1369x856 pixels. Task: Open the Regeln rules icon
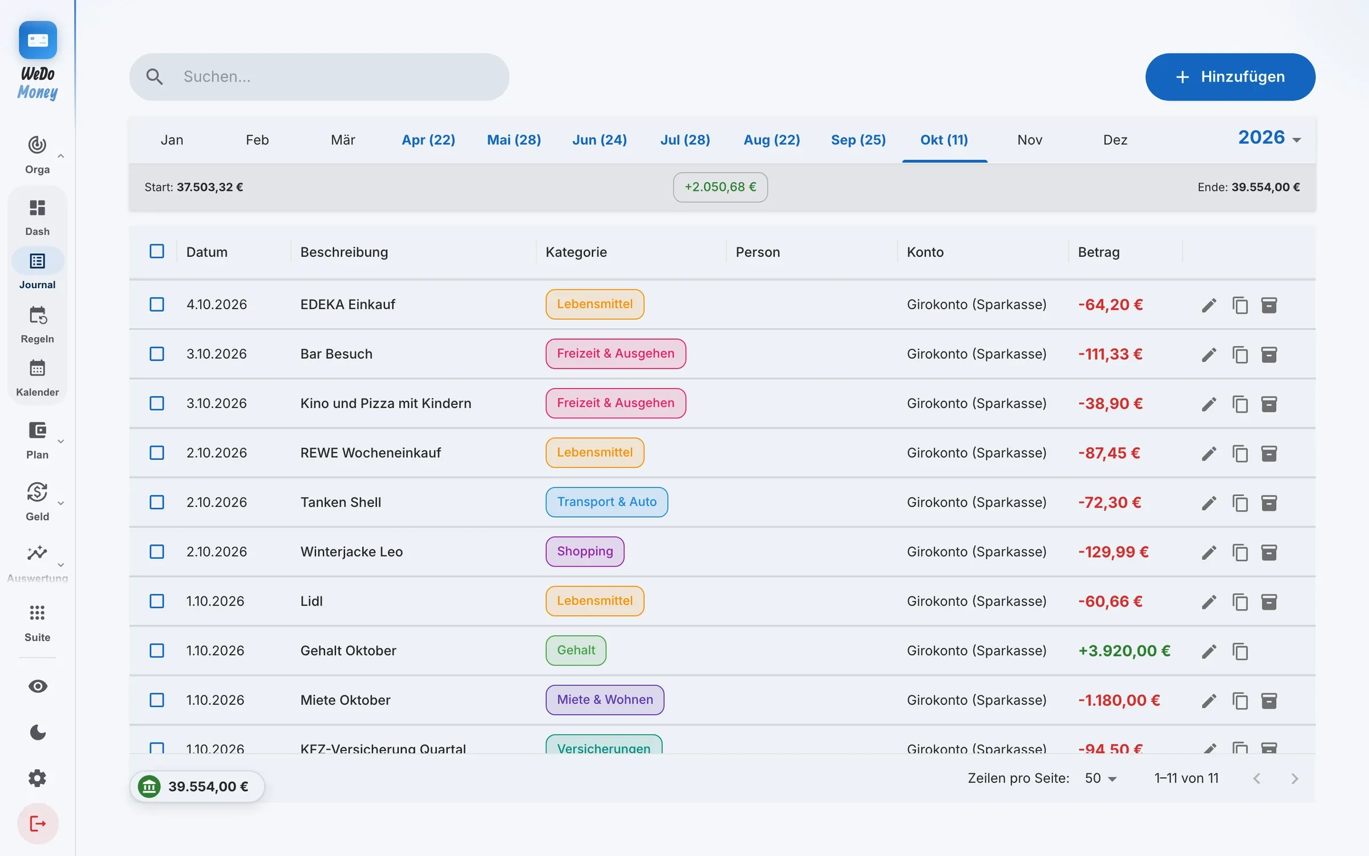[x=37, y=316]
